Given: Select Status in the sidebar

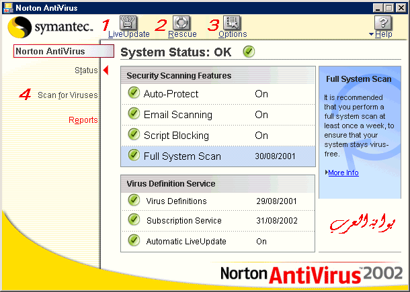Looking at the screenshot, I should 86,70.
